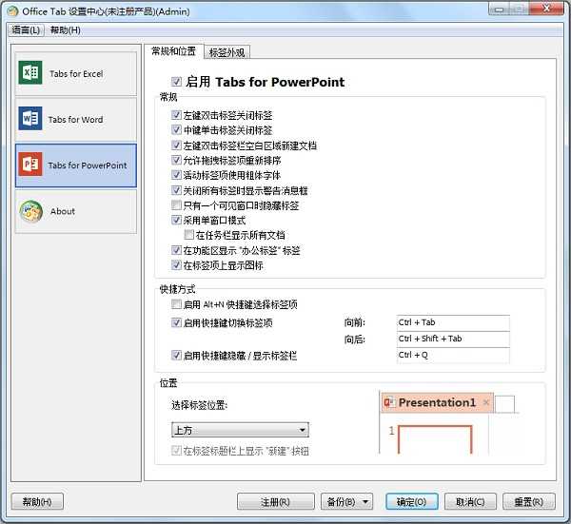This screenshot has width=571, height=524.
Task: Open the 选择标签位置 dropdown showing 上方
Action: coord(240,430)
